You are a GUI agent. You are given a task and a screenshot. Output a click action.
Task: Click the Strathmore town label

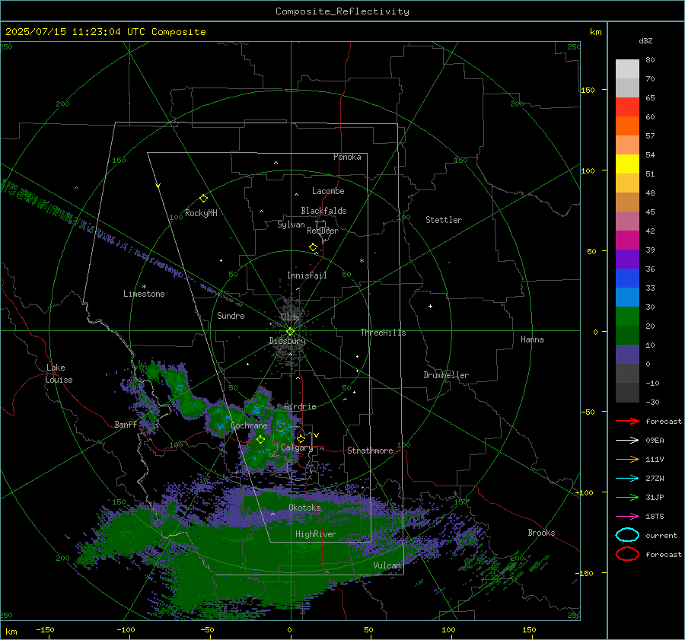(371, 451)
